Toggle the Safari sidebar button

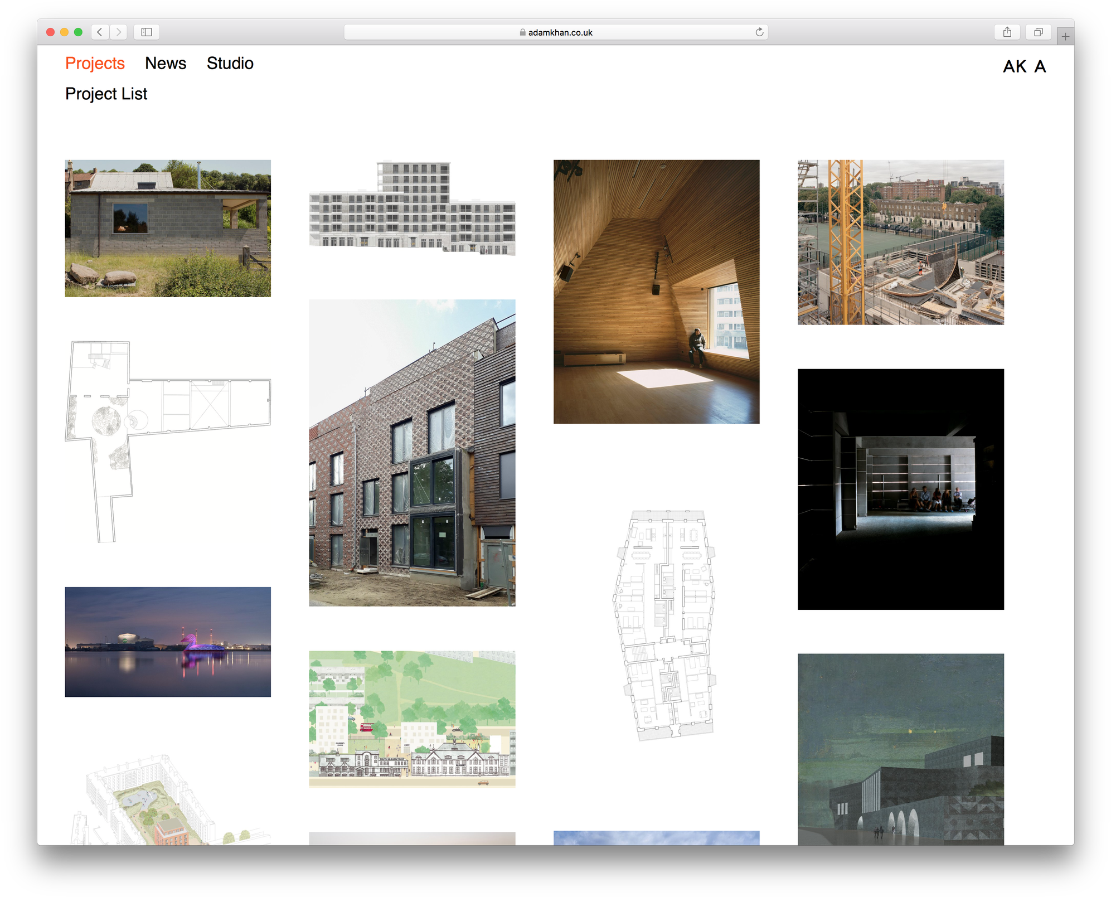[147, 32]
